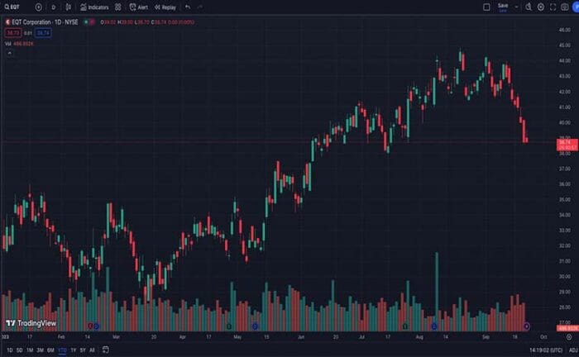Click the red sell price box 38.73
Image resolution: width=579 pixels, height=357 pixels.
(x=13, y=33)
